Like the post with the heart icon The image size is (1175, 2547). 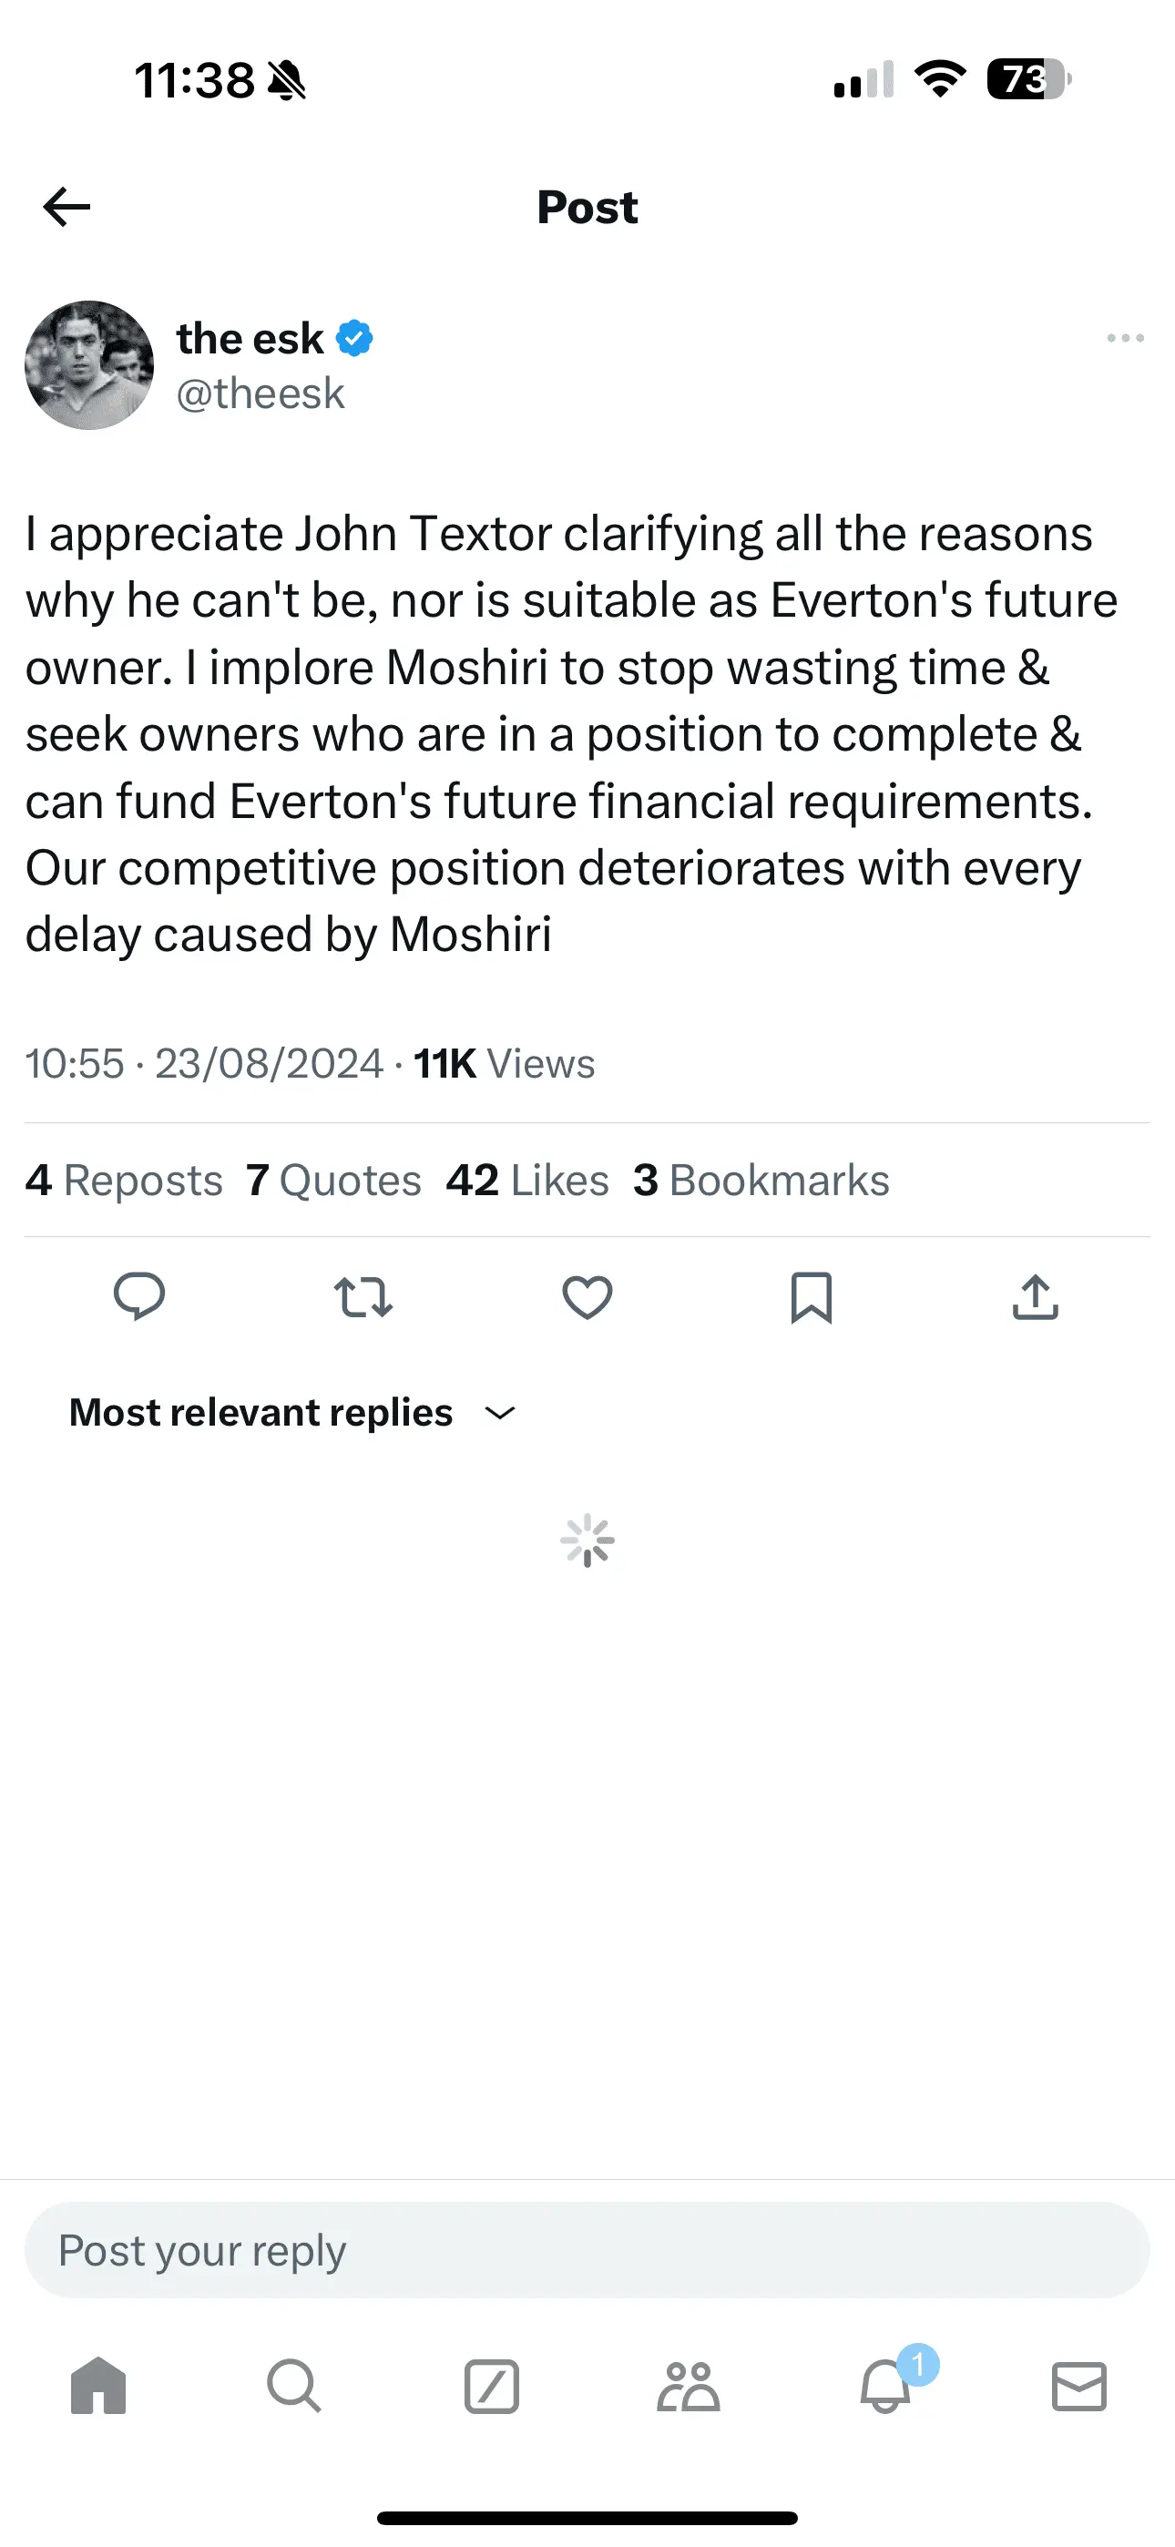pyautogui.click(x=587, y=1296)
